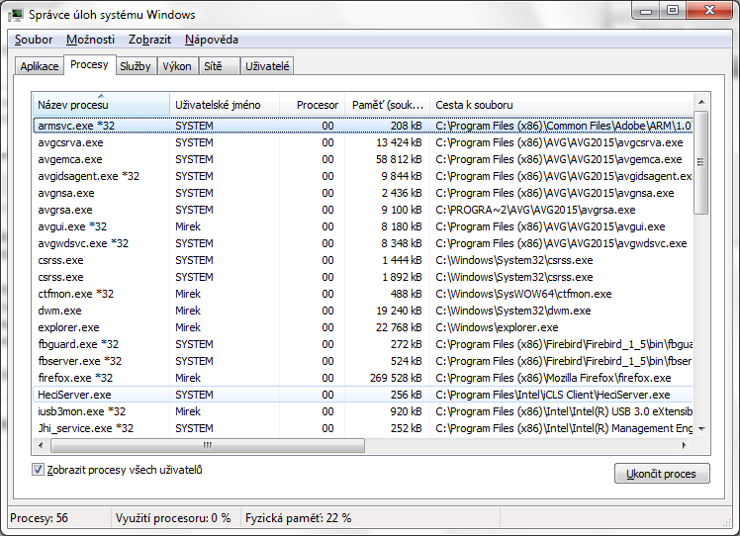Select the avgidsagent.exe *32 process
Image resolution: width=740 pixels, height=536 pixels.
point(363,176)
